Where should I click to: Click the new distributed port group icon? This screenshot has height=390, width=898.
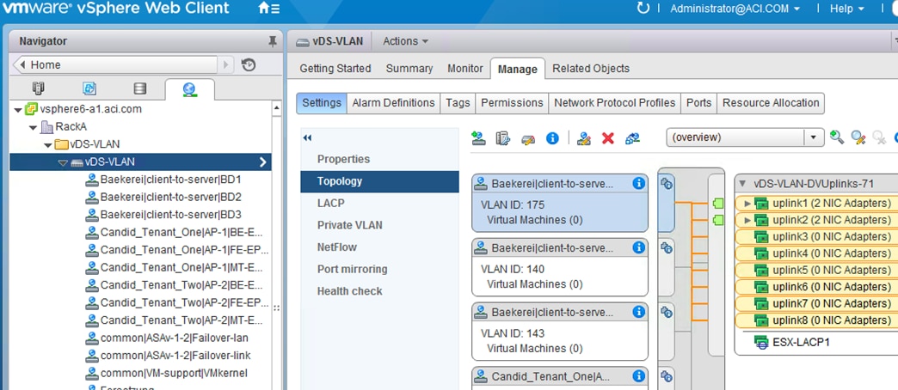coord(478,137)
